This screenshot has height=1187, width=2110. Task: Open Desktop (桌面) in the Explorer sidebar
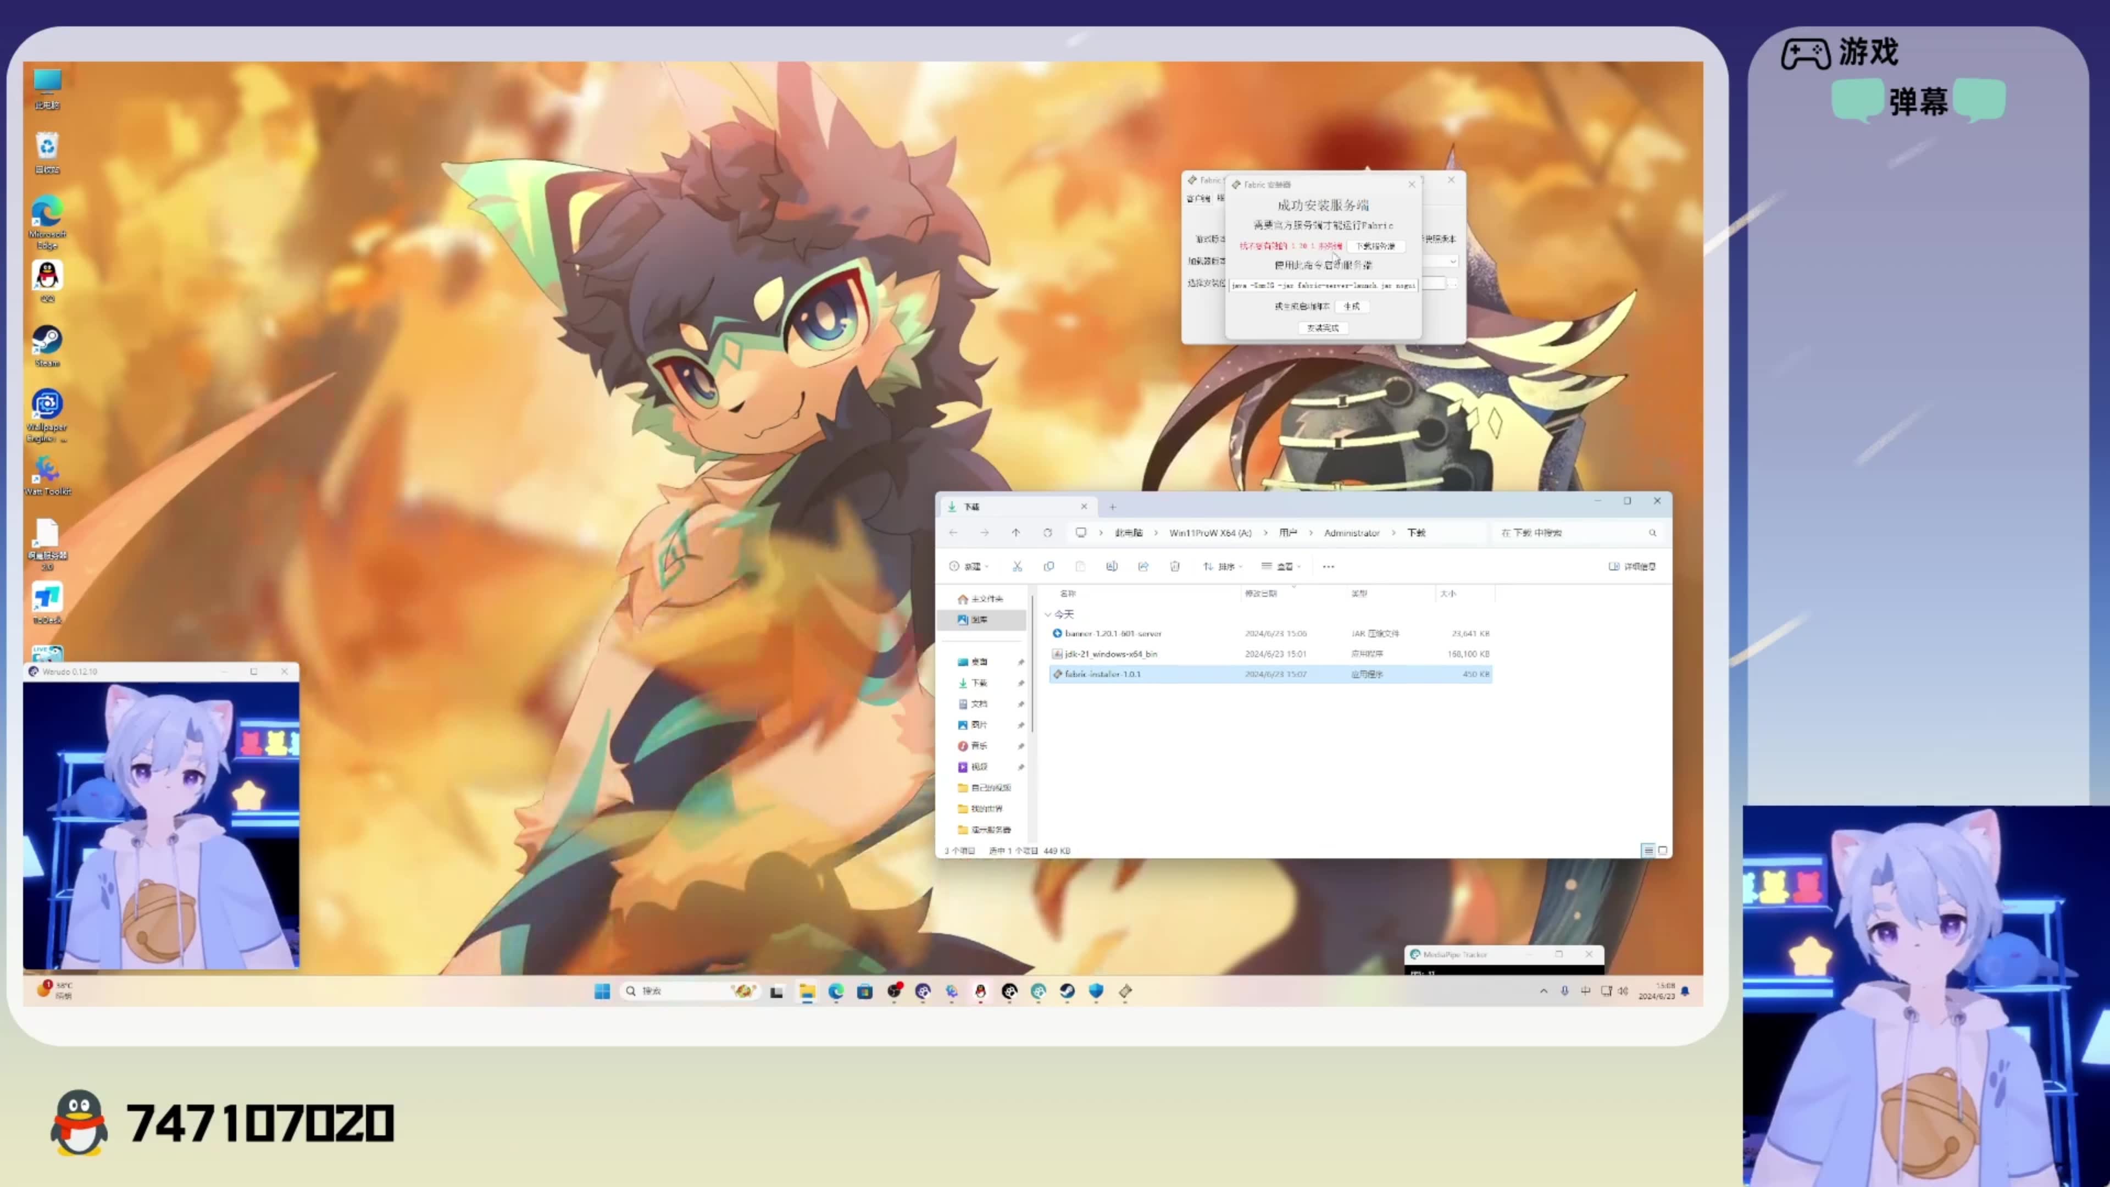(979, 662)
